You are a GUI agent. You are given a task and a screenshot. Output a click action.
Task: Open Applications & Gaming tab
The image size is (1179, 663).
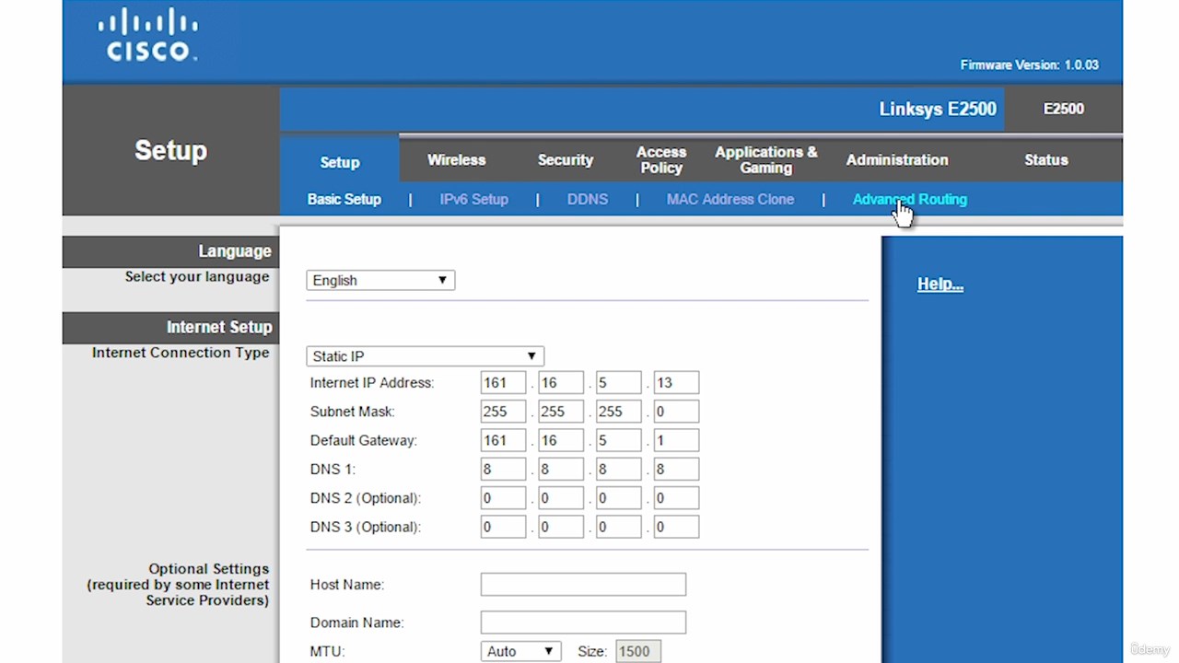point(766,159)
